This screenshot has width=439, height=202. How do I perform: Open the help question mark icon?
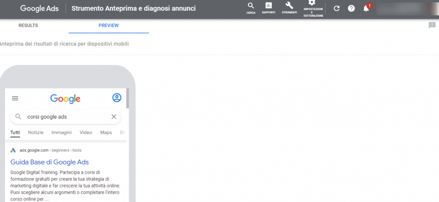pos(352,9)
